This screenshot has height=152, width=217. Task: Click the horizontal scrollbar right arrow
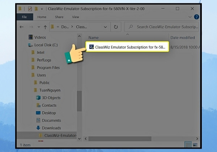pyautogui.click(x=197, y=139)
